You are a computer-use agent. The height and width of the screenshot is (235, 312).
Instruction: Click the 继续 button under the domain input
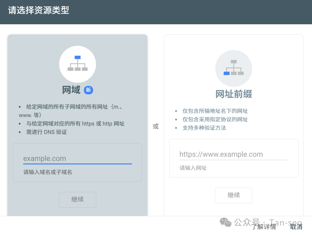pyautogui.click(x=77, y=199)
